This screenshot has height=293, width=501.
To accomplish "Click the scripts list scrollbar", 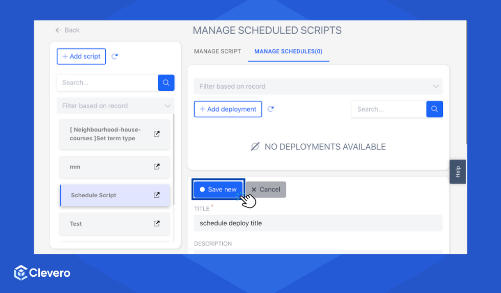I will coord(174,159).
